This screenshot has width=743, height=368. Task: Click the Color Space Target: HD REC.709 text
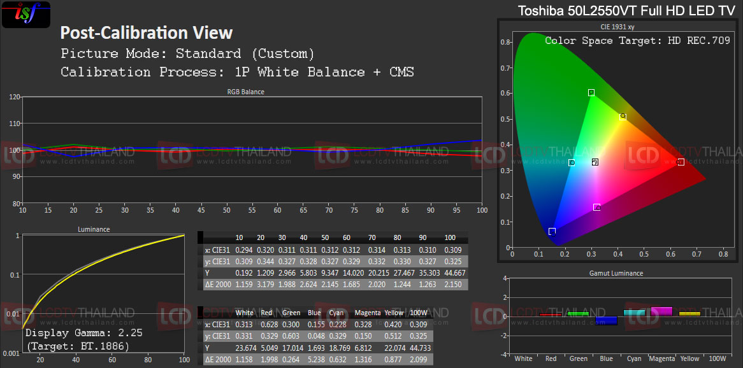[637, 41]
